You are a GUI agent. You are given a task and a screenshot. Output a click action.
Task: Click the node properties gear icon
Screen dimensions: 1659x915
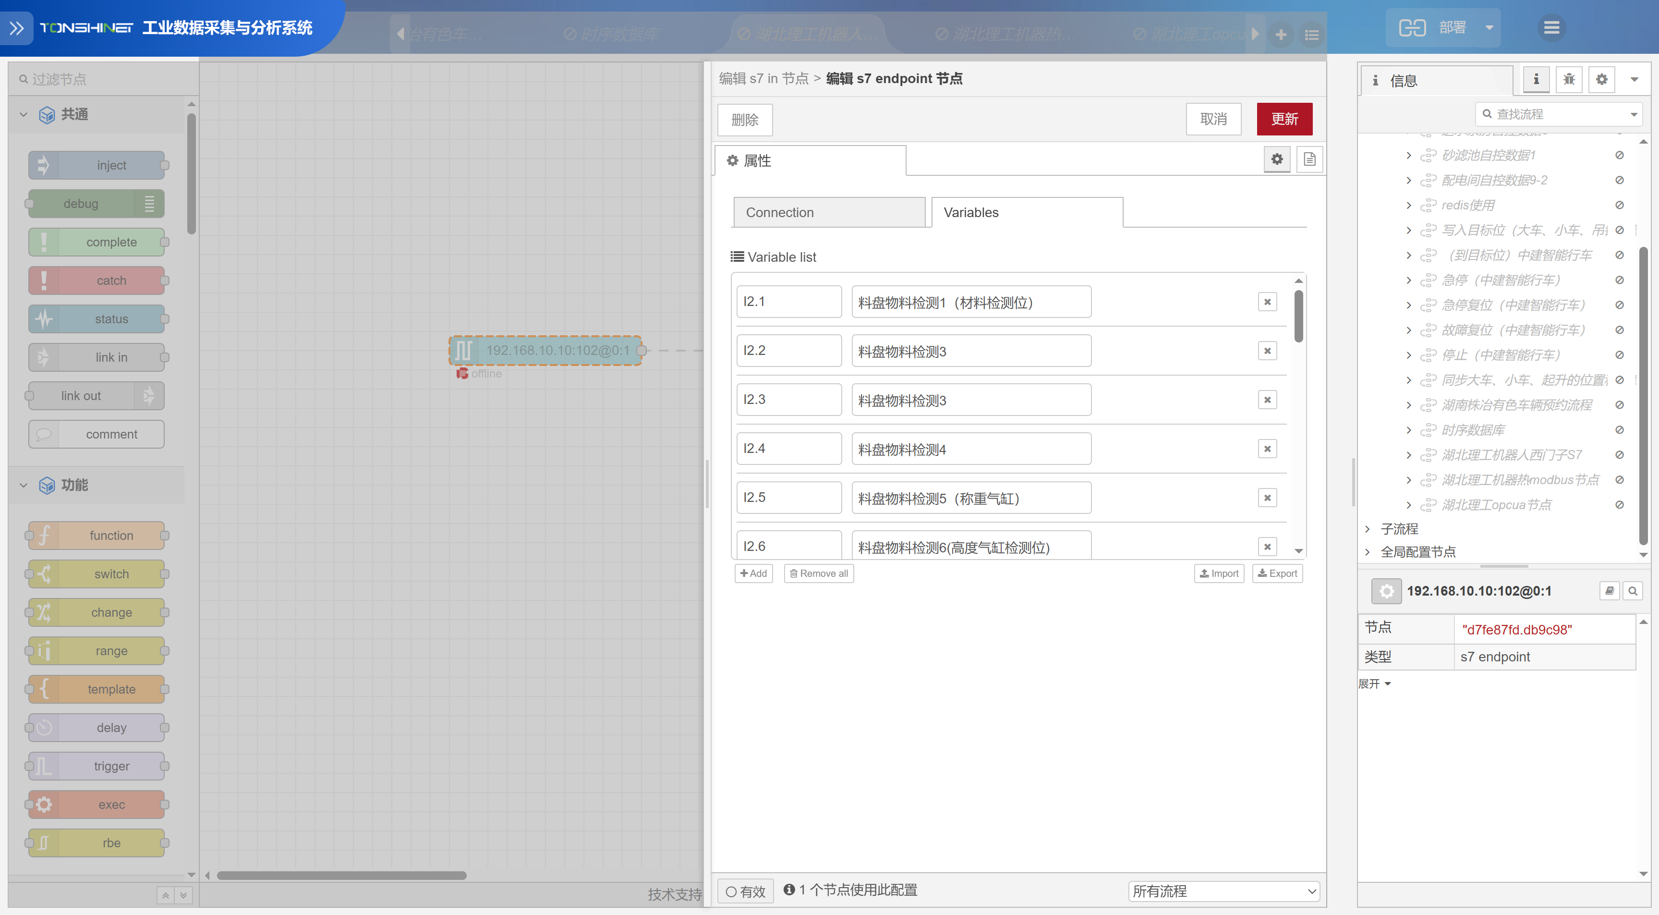pyautogui.click(x=1276, y=159)
